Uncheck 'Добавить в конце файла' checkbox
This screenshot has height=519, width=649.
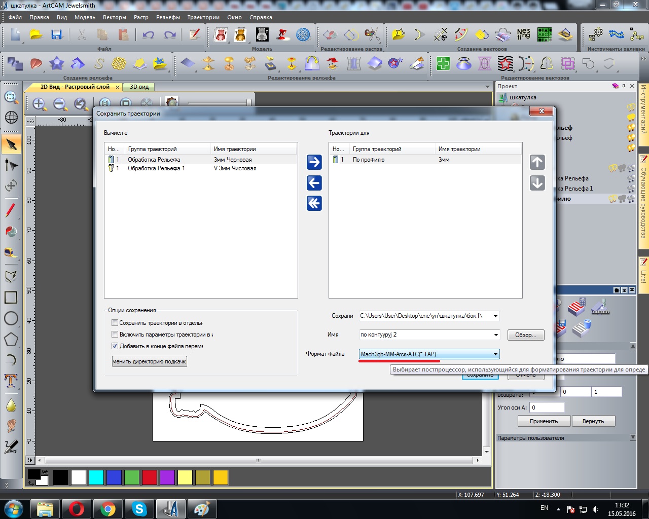pyautogui.click(x=115, y=346)
